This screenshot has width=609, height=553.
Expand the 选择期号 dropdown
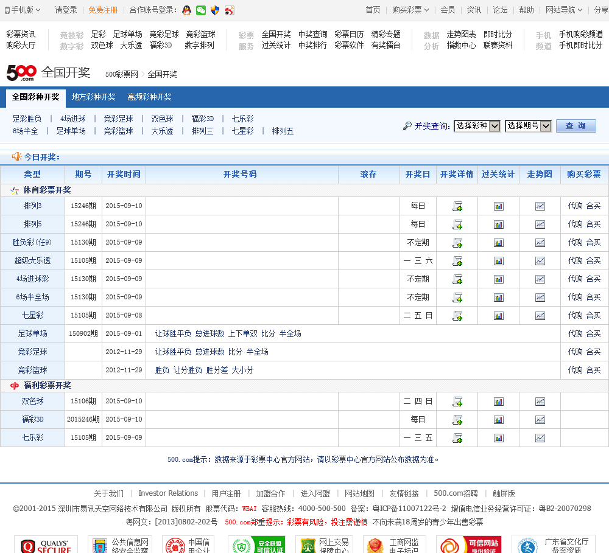click(528, 126)
